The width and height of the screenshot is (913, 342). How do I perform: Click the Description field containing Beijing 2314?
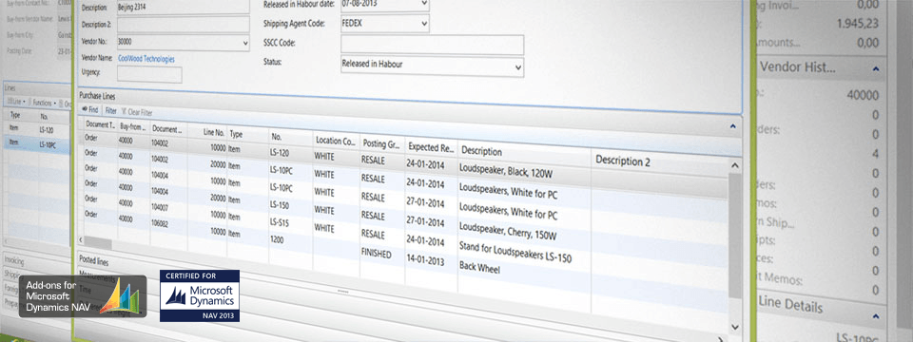184,7
